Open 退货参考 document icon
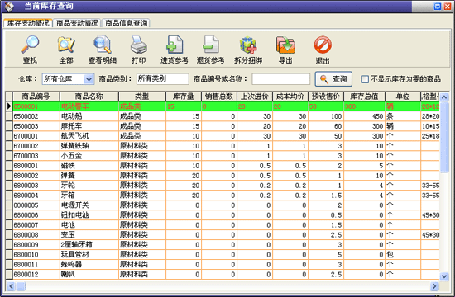455x297 pixels. (211, 45)
